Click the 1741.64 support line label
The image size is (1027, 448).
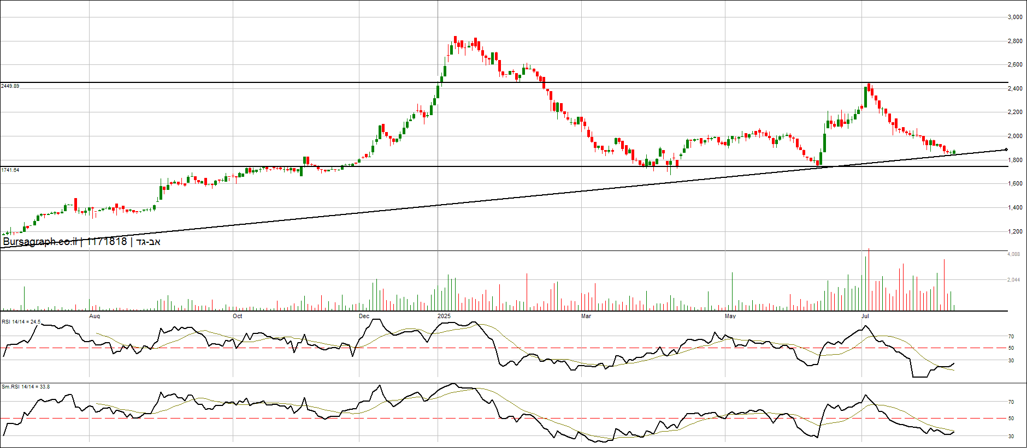10,170
